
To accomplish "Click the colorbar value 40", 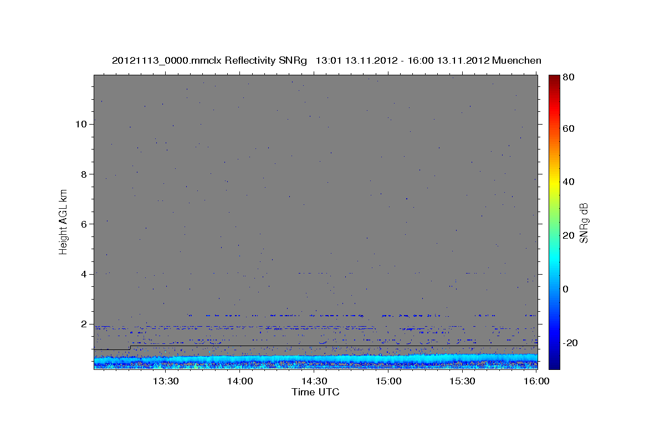I will [570, 182].
